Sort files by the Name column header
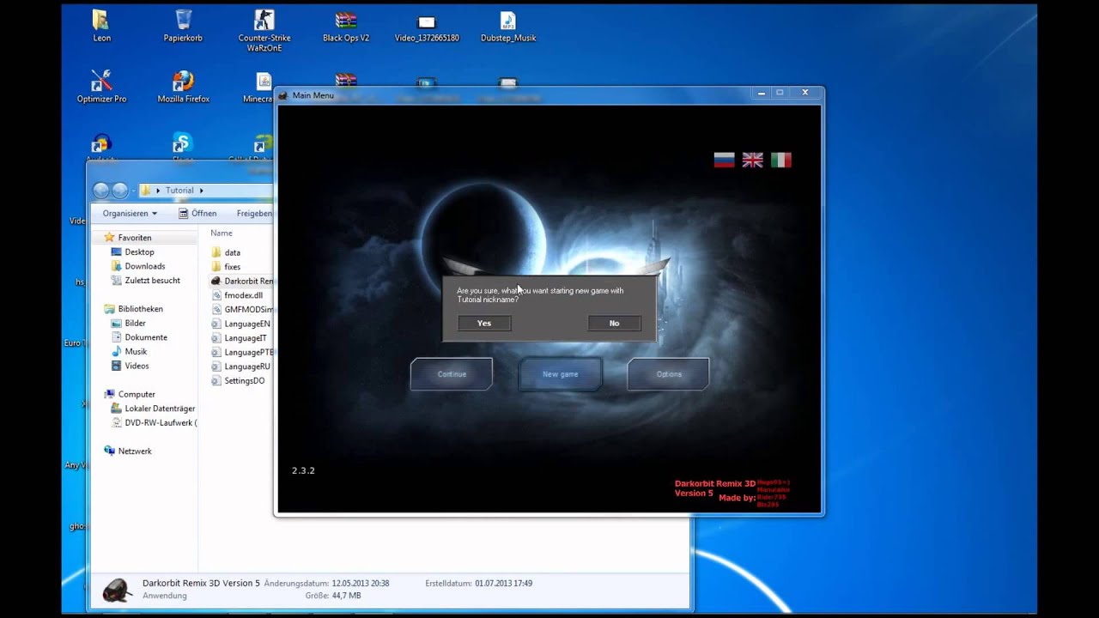This screenshot has height=618, width=1099. click(222, 233)
